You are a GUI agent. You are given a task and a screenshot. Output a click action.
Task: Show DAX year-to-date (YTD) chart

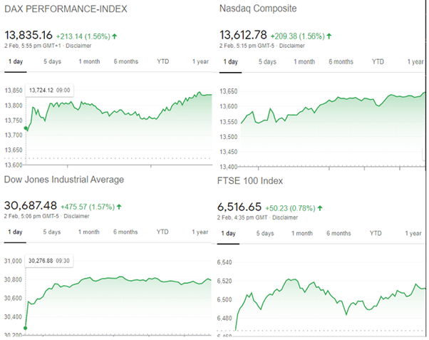pyautogui.click(x=163, y=61)
